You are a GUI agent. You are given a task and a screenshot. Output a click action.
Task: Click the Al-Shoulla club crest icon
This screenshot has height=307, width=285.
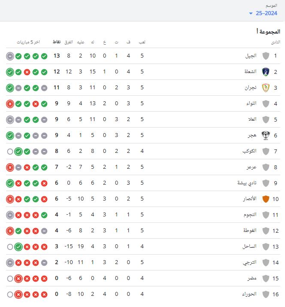coord(266,72)
